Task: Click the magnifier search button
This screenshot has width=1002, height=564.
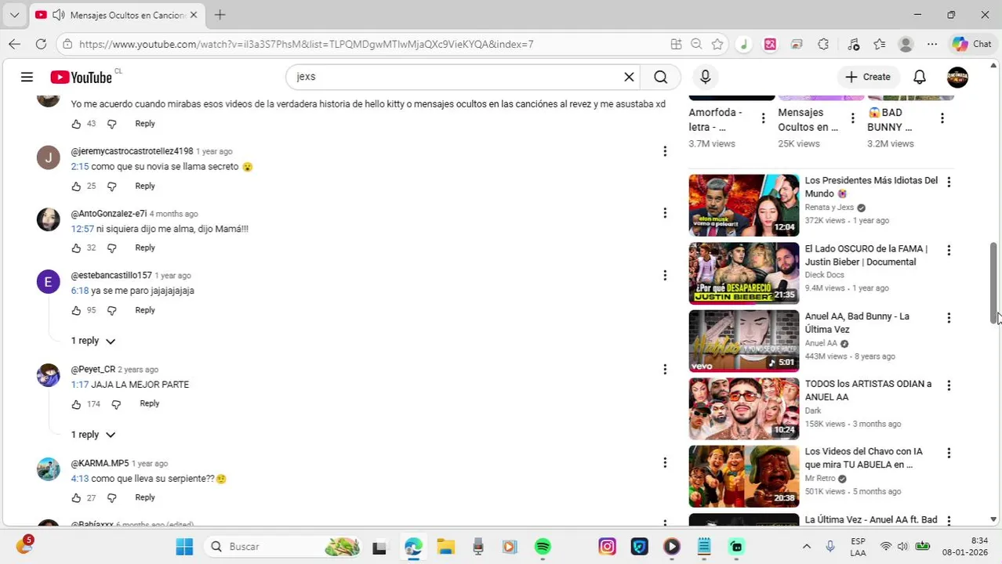Action: (661, 77)
